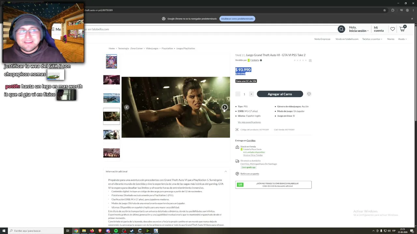The width and height of the screenshot is (417, 234).
Task: Show hidden system tray icons chevron
Action: tap(373, 231)
